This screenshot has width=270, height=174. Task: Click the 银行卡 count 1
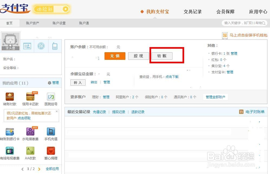(224, 54)
